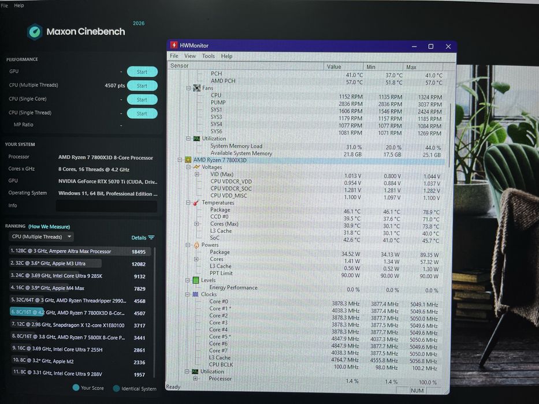Collapse the Levels branch
The width and height of the screenshot is (539, 404).
pos(187,280)
